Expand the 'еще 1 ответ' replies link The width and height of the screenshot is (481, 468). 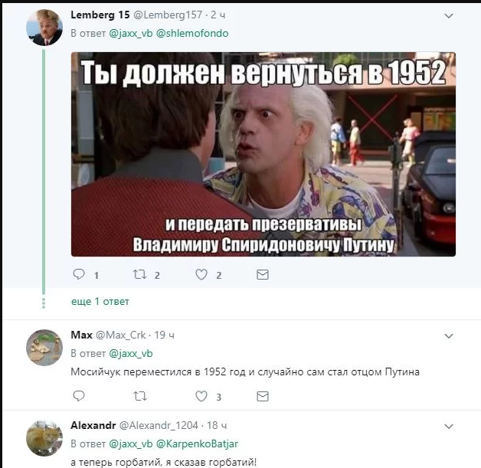[x=100, y=302]
